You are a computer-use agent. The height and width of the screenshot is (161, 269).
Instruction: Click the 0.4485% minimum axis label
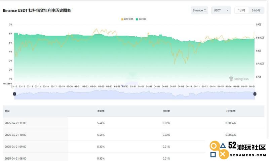coord(8,84)
